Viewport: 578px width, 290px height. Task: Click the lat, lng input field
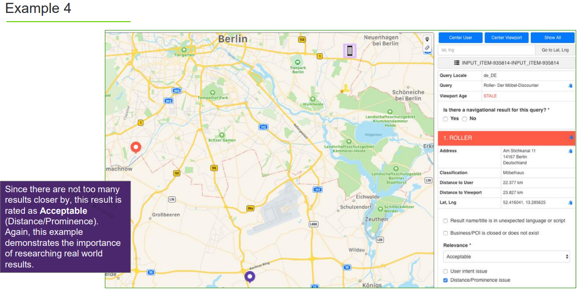(486, 50)
